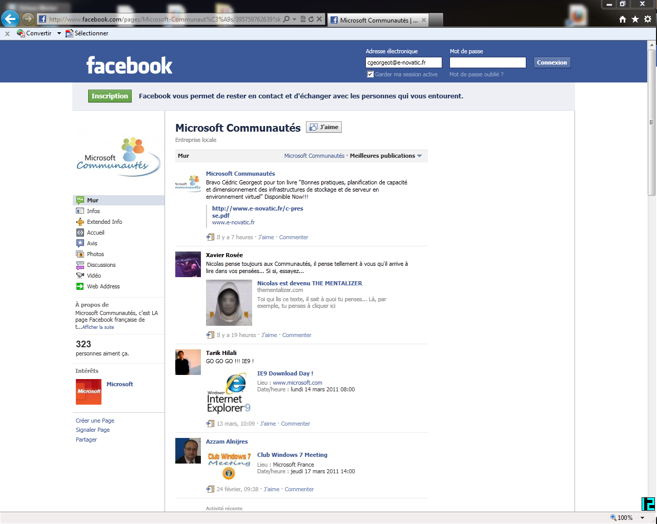Image resolution: width=657 pixels, height=524 pixels.
Task: Click the Connexion button
Action: 552,62
